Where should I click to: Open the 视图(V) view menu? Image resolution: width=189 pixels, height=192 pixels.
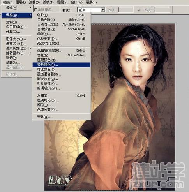click(62, 2)
